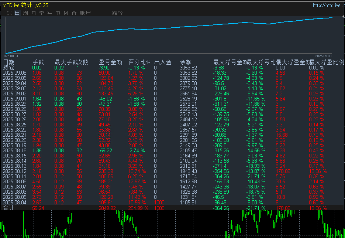345x238 pixels.
Task: Click the 合计 (total) summary row
Action: coord(9,208)
